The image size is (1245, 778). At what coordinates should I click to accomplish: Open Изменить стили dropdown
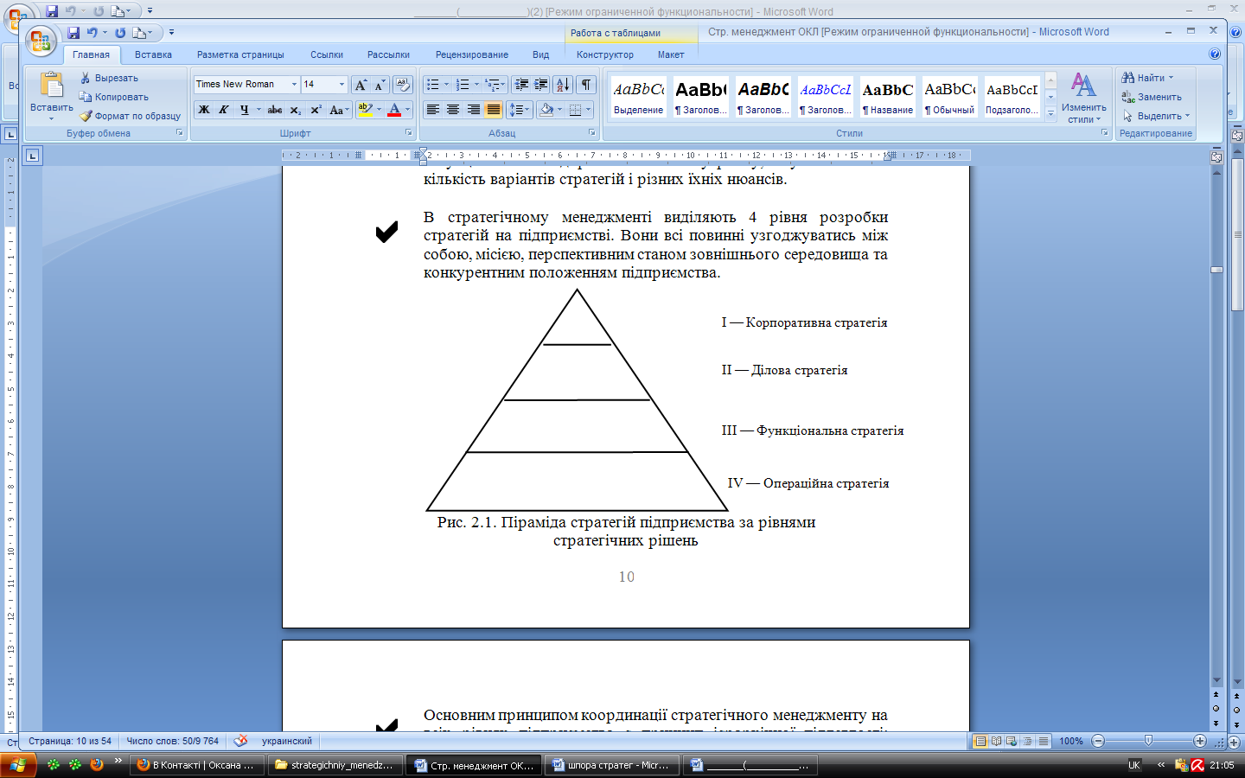1083,98
